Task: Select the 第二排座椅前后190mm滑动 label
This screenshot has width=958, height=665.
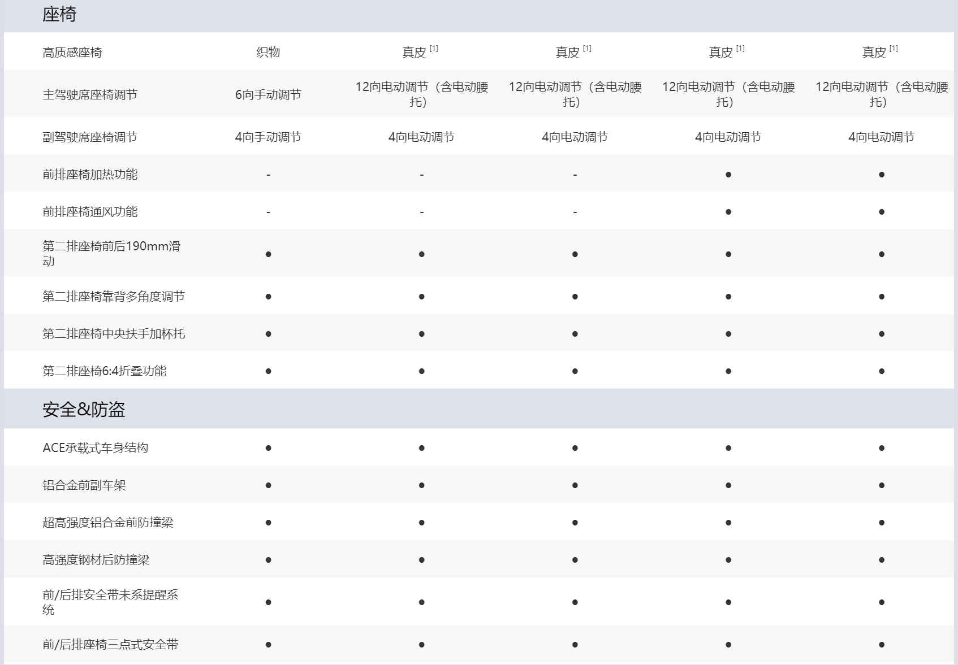Action: coord(111,254)
